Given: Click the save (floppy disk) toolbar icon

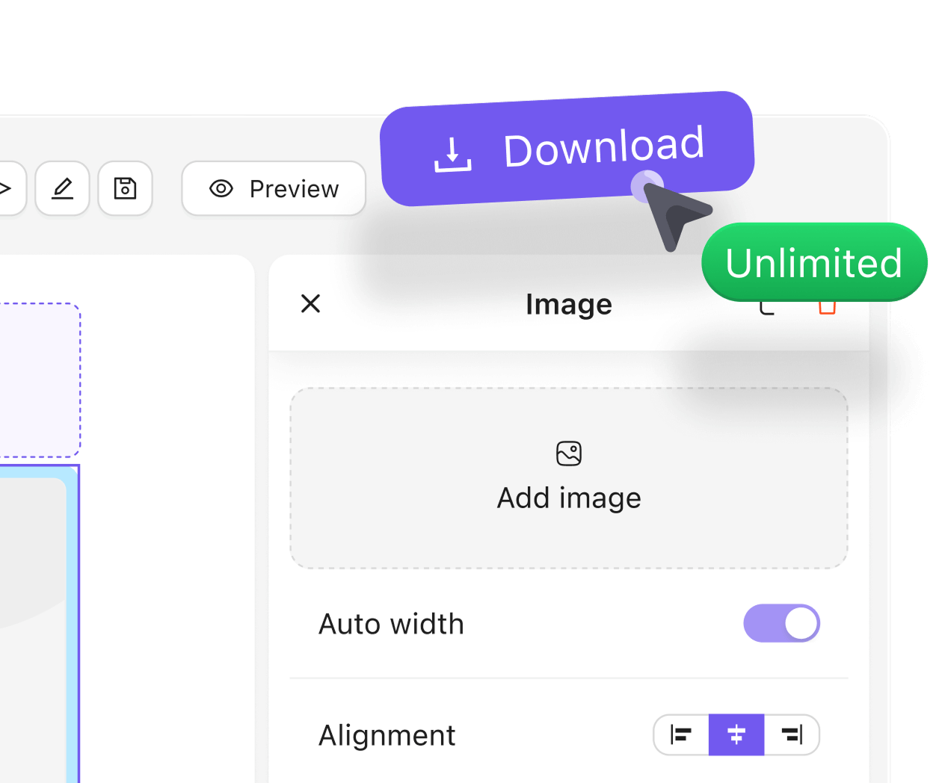Looking at the screenshot, I should pyautogui.click(x=126, y=189).
